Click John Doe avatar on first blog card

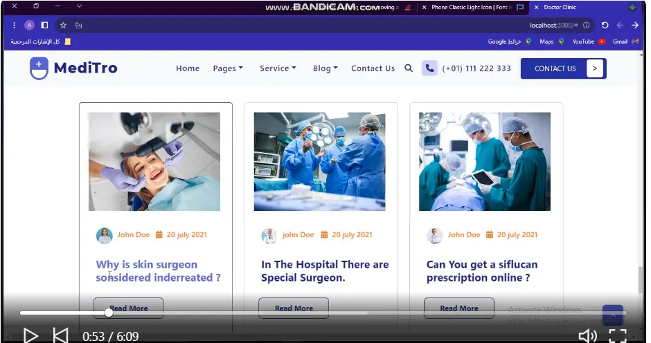click(104, 236)
